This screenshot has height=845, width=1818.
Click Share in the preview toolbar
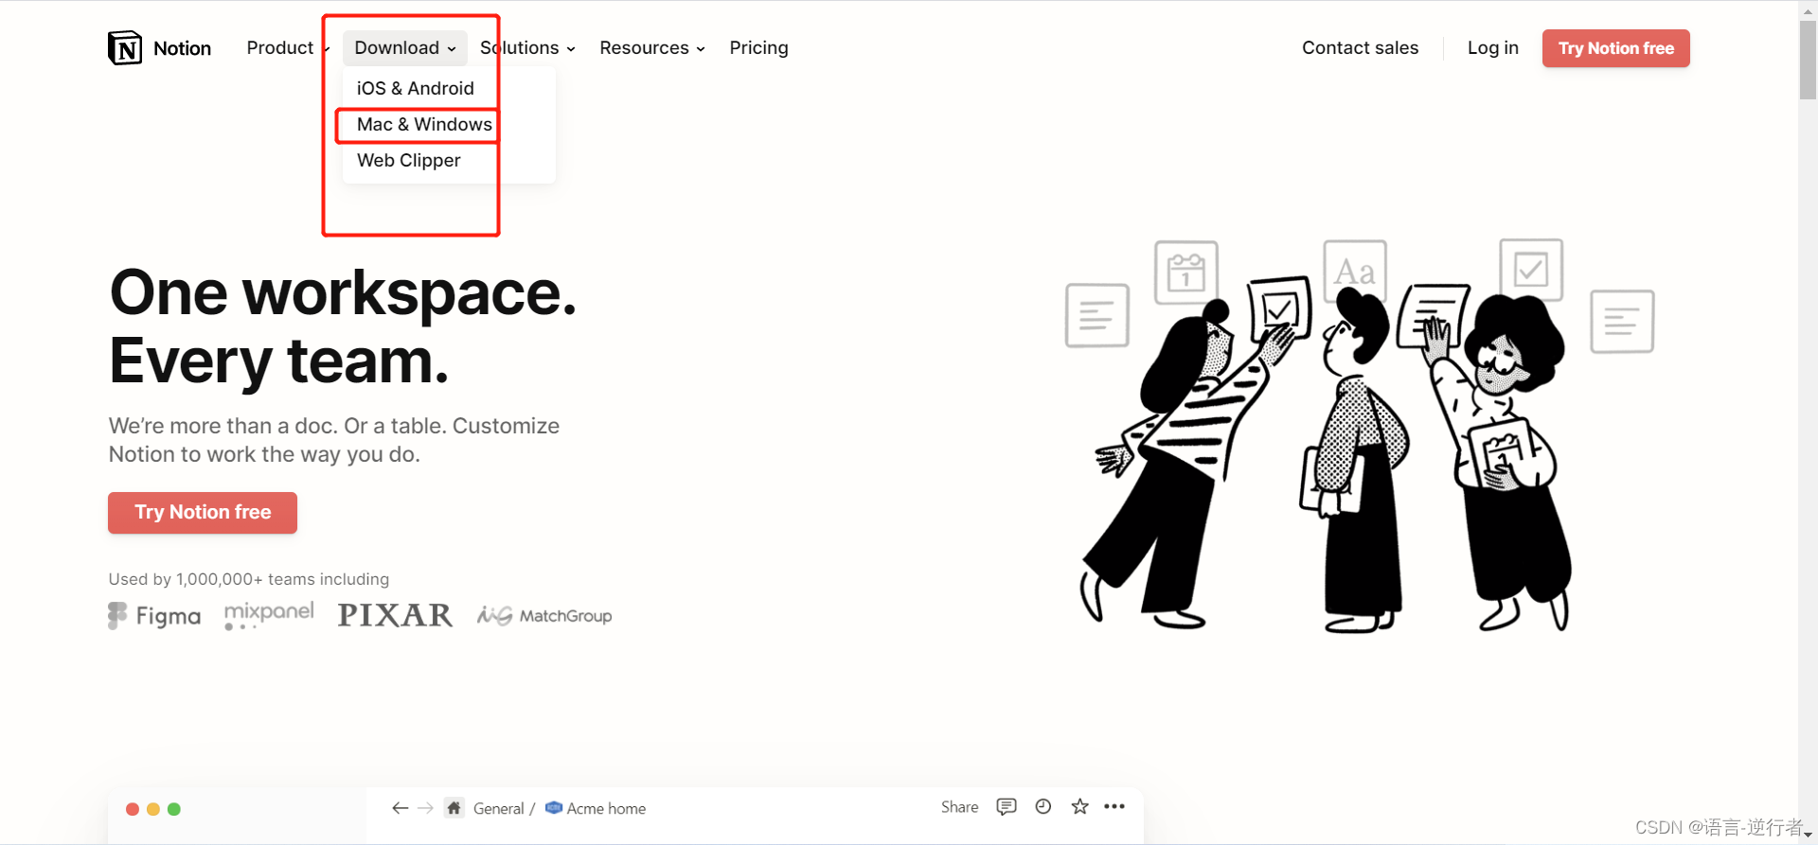[959, 807]
